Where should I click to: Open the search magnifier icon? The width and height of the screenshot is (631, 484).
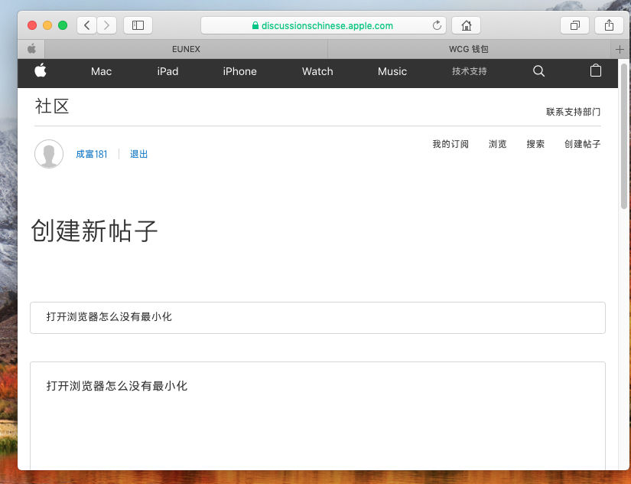point(538,71)
